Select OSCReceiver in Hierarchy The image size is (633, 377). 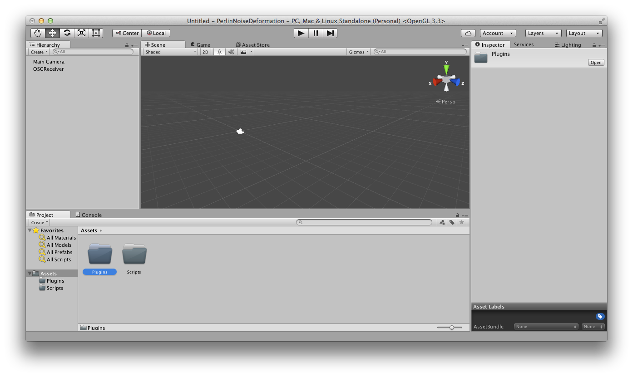pyautogui.click(x=49, y=69)
